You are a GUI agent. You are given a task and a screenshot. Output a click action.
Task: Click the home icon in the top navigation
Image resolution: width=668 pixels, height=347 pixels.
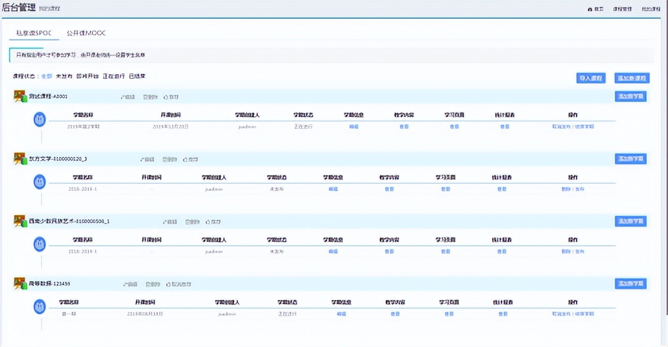coord(589,9)
